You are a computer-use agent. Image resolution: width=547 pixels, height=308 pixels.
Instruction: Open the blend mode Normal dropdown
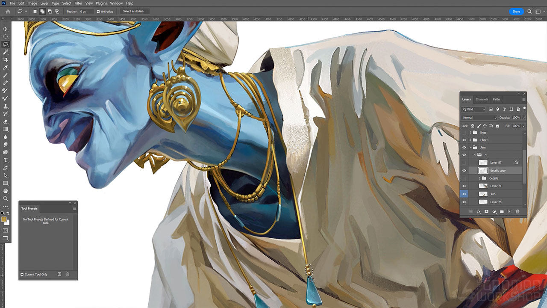pyautogui.click(x=479, y=118)
